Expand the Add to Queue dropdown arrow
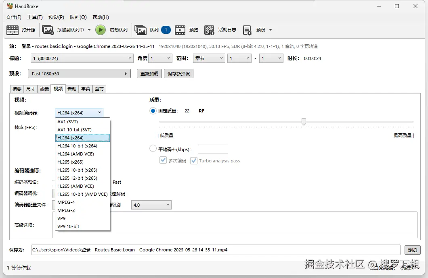 [x=89, y=30]
